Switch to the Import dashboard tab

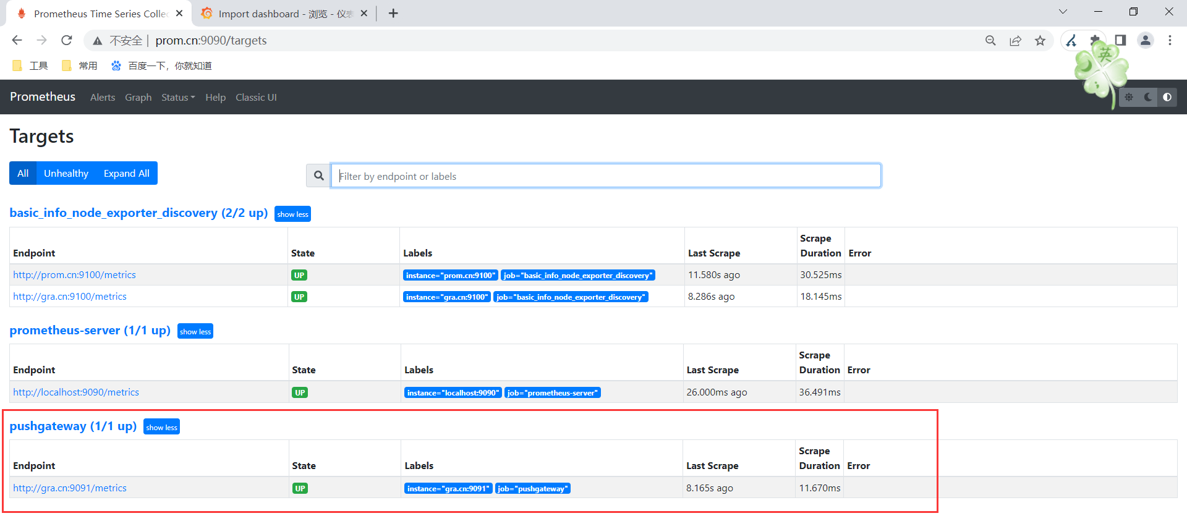point(285,14)
